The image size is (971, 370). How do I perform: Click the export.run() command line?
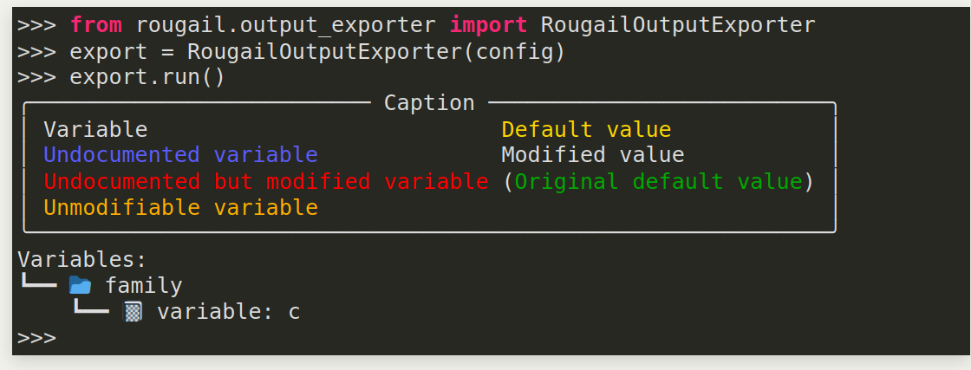(147, 77)
